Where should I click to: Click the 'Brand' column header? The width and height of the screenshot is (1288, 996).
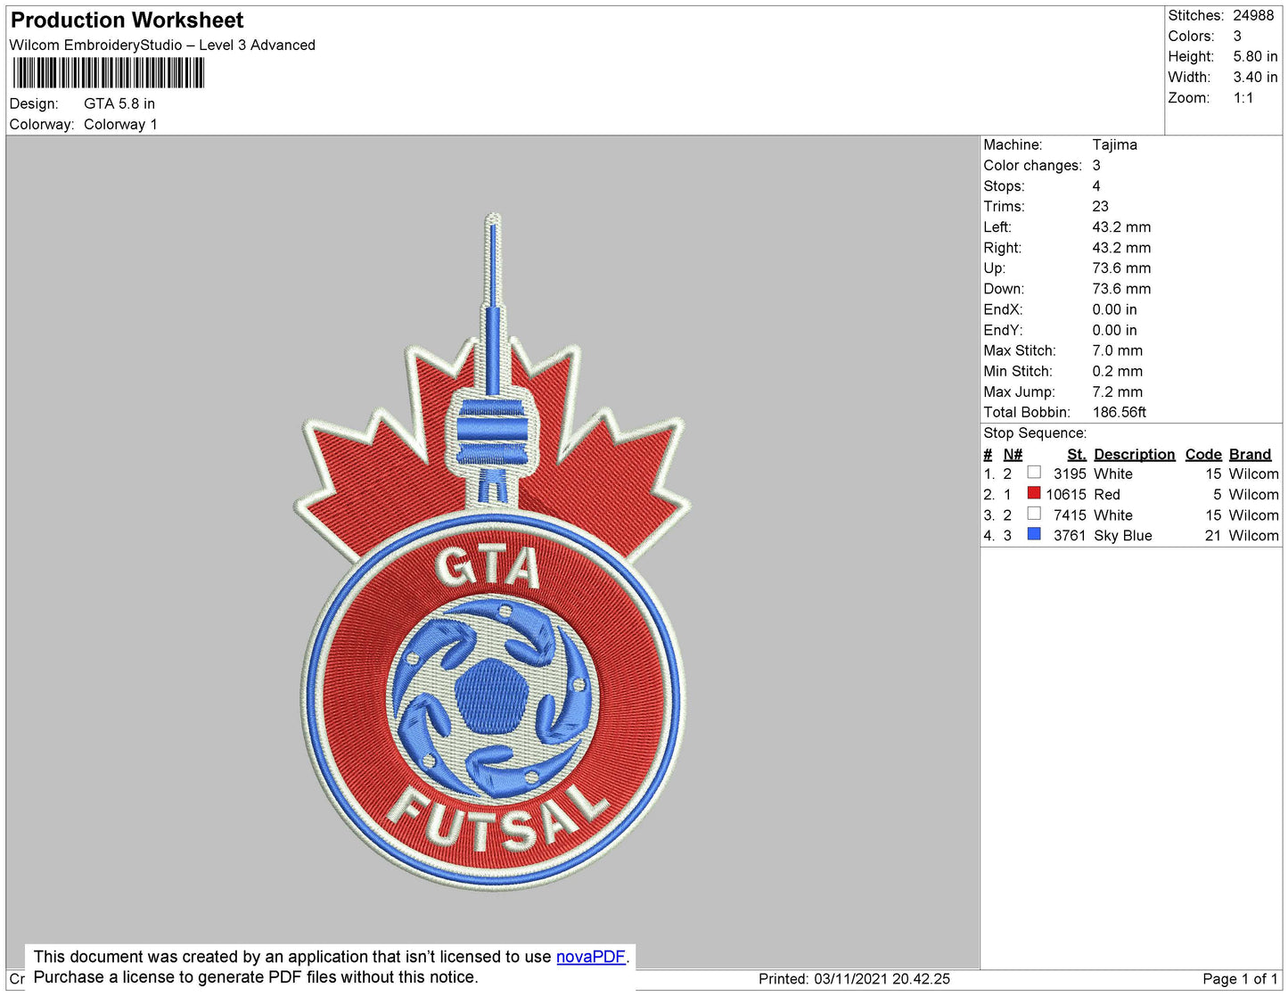click(1250, 454)
